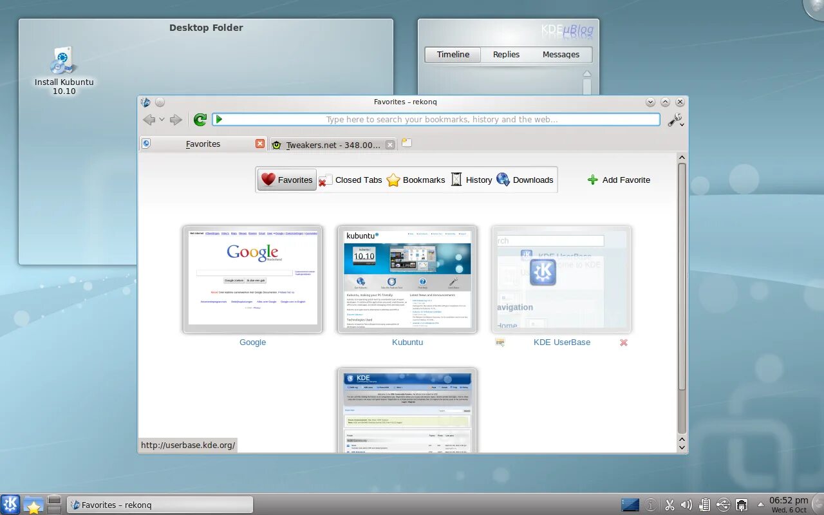Reload the page with green refresh icon

tap(200, 120)
